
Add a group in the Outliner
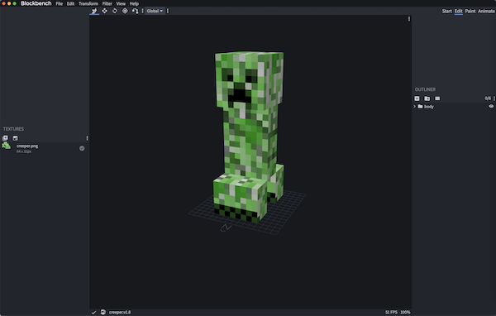coord(427,98)
